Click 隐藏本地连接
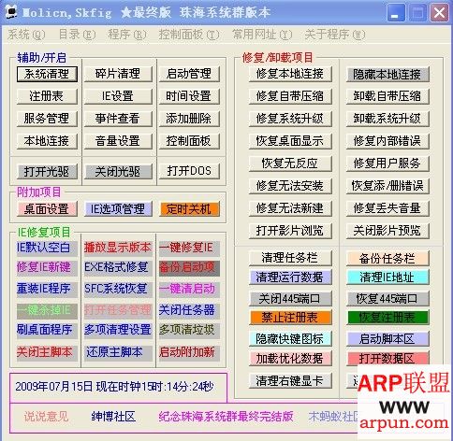Image resolution: width=453 pixels, height=441 pixels. click(x=387, y=75)
